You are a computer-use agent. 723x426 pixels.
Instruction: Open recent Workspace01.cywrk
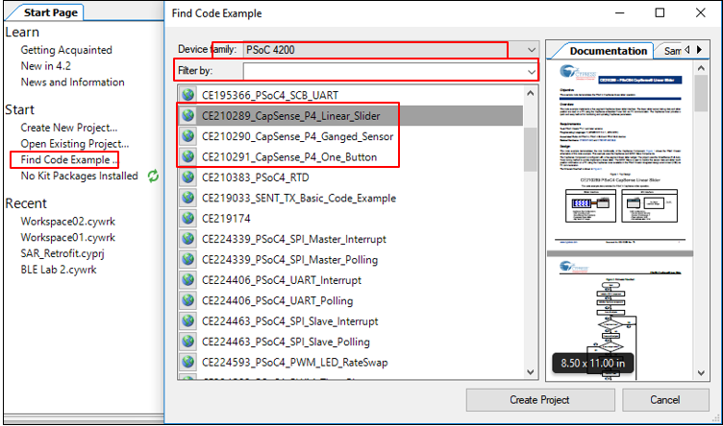pyautogui.click(x=67, y=237)
